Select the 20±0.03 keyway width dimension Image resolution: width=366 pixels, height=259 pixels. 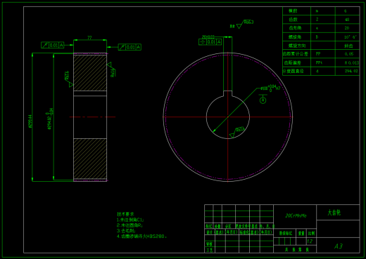pyautogui.click(x=208, y=36)
